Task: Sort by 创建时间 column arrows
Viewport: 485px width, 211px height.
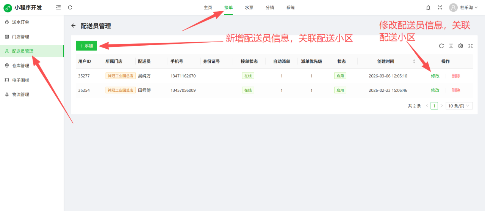Action: click(414, 61)
